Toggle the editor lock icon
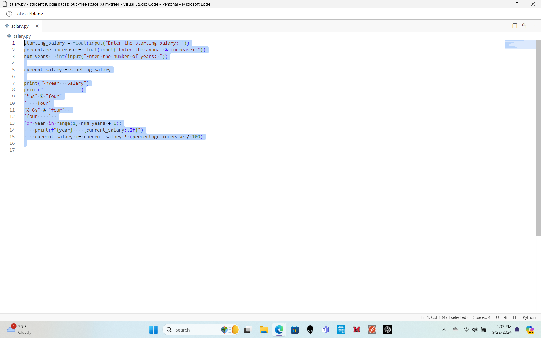Image resolution: width=541 pixels, height=338 pixels. (x=524, y=26)
